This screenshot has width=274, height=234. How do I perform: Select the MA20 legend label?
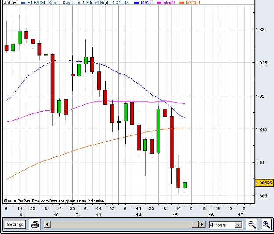point(146,3)
